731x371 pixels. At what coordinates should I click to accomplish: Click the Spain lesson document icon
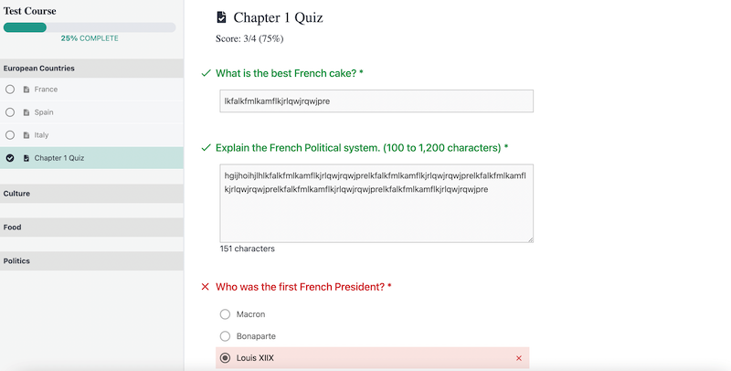tap(26, 112)
